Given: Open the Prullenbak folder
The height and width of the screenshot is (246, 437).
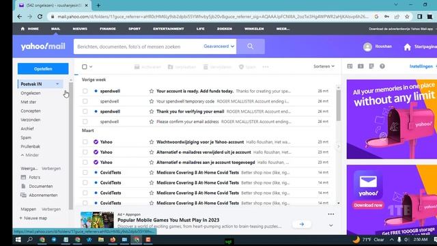Looking at the screenshot, I should [30, 146].
